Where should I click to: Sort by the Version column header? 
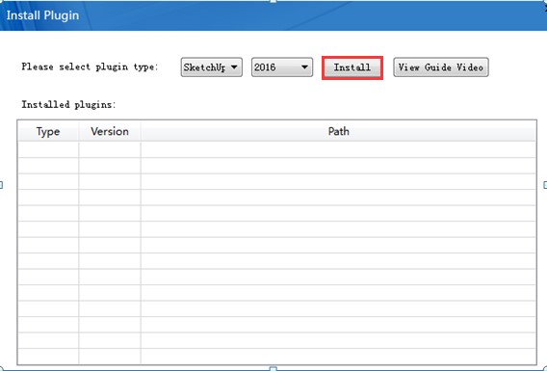(110, 132)
